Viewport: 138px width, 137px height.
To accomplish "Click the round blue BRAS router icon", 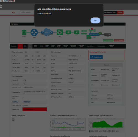I will pyautogui.click(x=34, y=32).
